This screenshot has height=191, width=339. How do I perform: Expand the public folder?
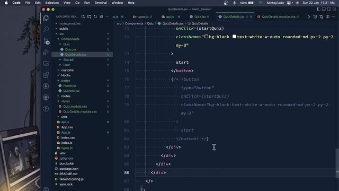(x=64, y=29)
